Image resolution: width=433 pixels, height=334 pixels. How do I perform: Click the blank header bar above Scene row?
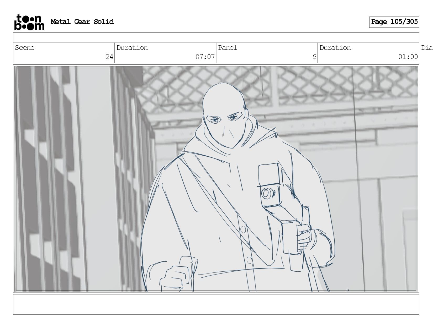[x=216, y=38]
